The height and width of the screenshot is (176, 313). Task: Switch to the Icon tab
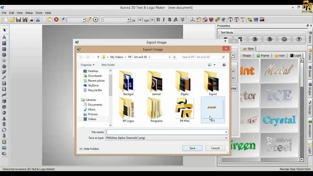pos(280,55)
